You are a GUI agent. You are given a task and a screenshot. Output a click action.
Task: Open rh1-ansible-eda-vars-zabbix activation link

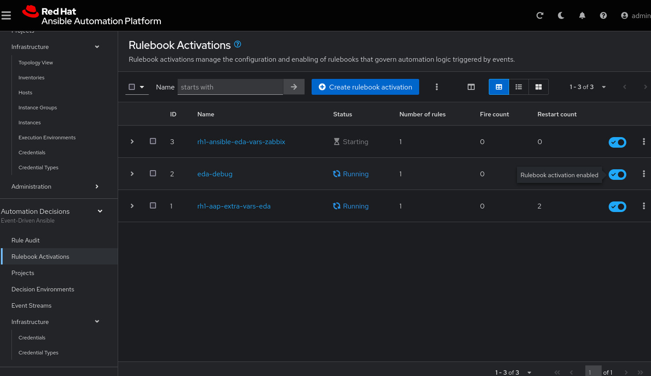coord(241,141)
